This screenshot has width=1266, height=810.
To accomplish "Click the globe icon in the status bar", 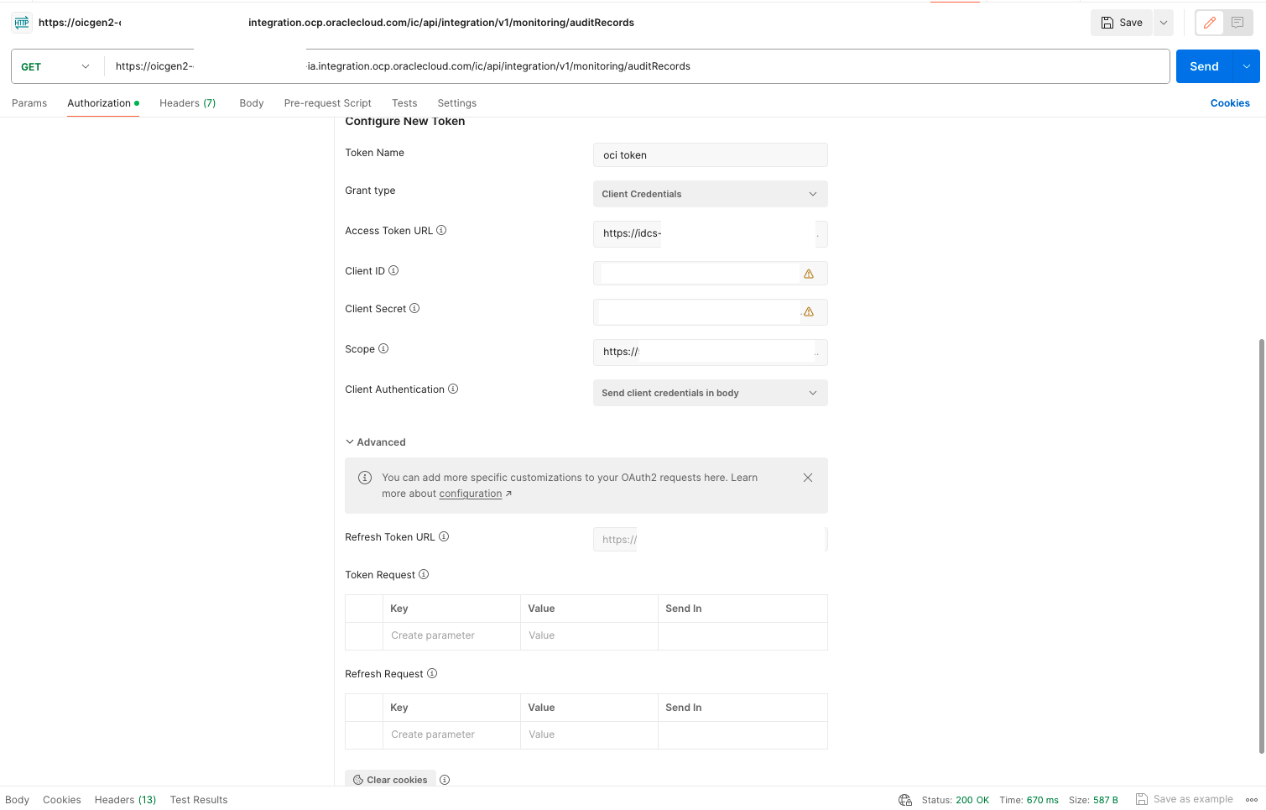I will (904, 799).
